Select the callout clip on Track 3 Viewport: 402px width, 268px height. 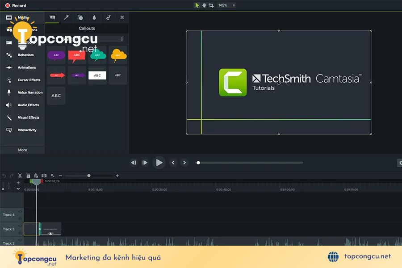(51, 229)
